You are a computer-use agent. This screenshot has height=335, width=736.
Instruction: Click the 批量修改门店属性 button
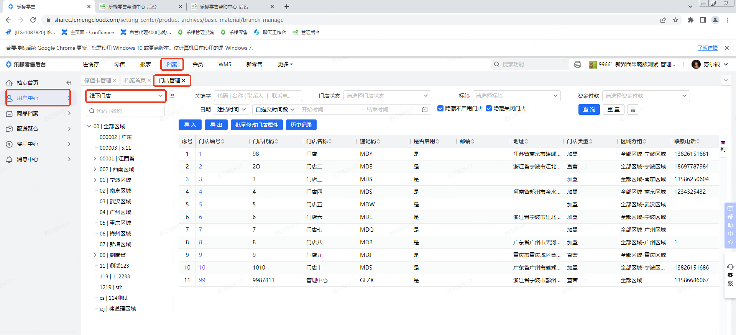(x=257, y=125)
